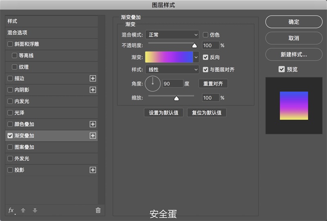Click 新建样式... button
This screenshot has height=221, width=327.
tap(294, 54)
